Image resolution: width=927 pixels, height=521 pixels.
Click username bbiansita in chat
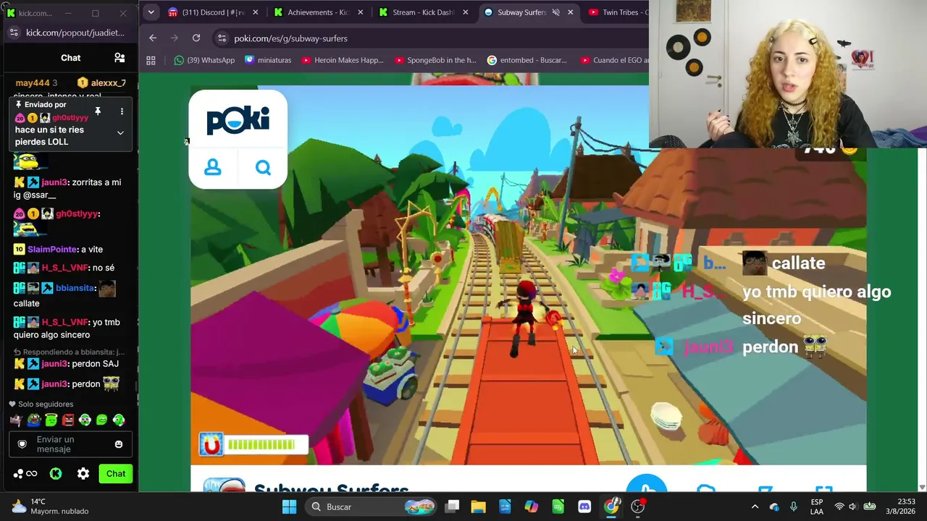pos(75,288)
